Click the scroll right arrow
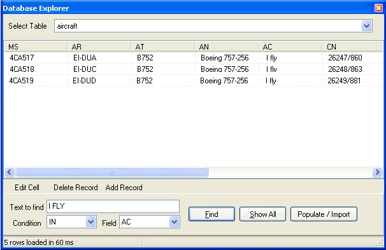386x250 pixels. tap(377, 172)
